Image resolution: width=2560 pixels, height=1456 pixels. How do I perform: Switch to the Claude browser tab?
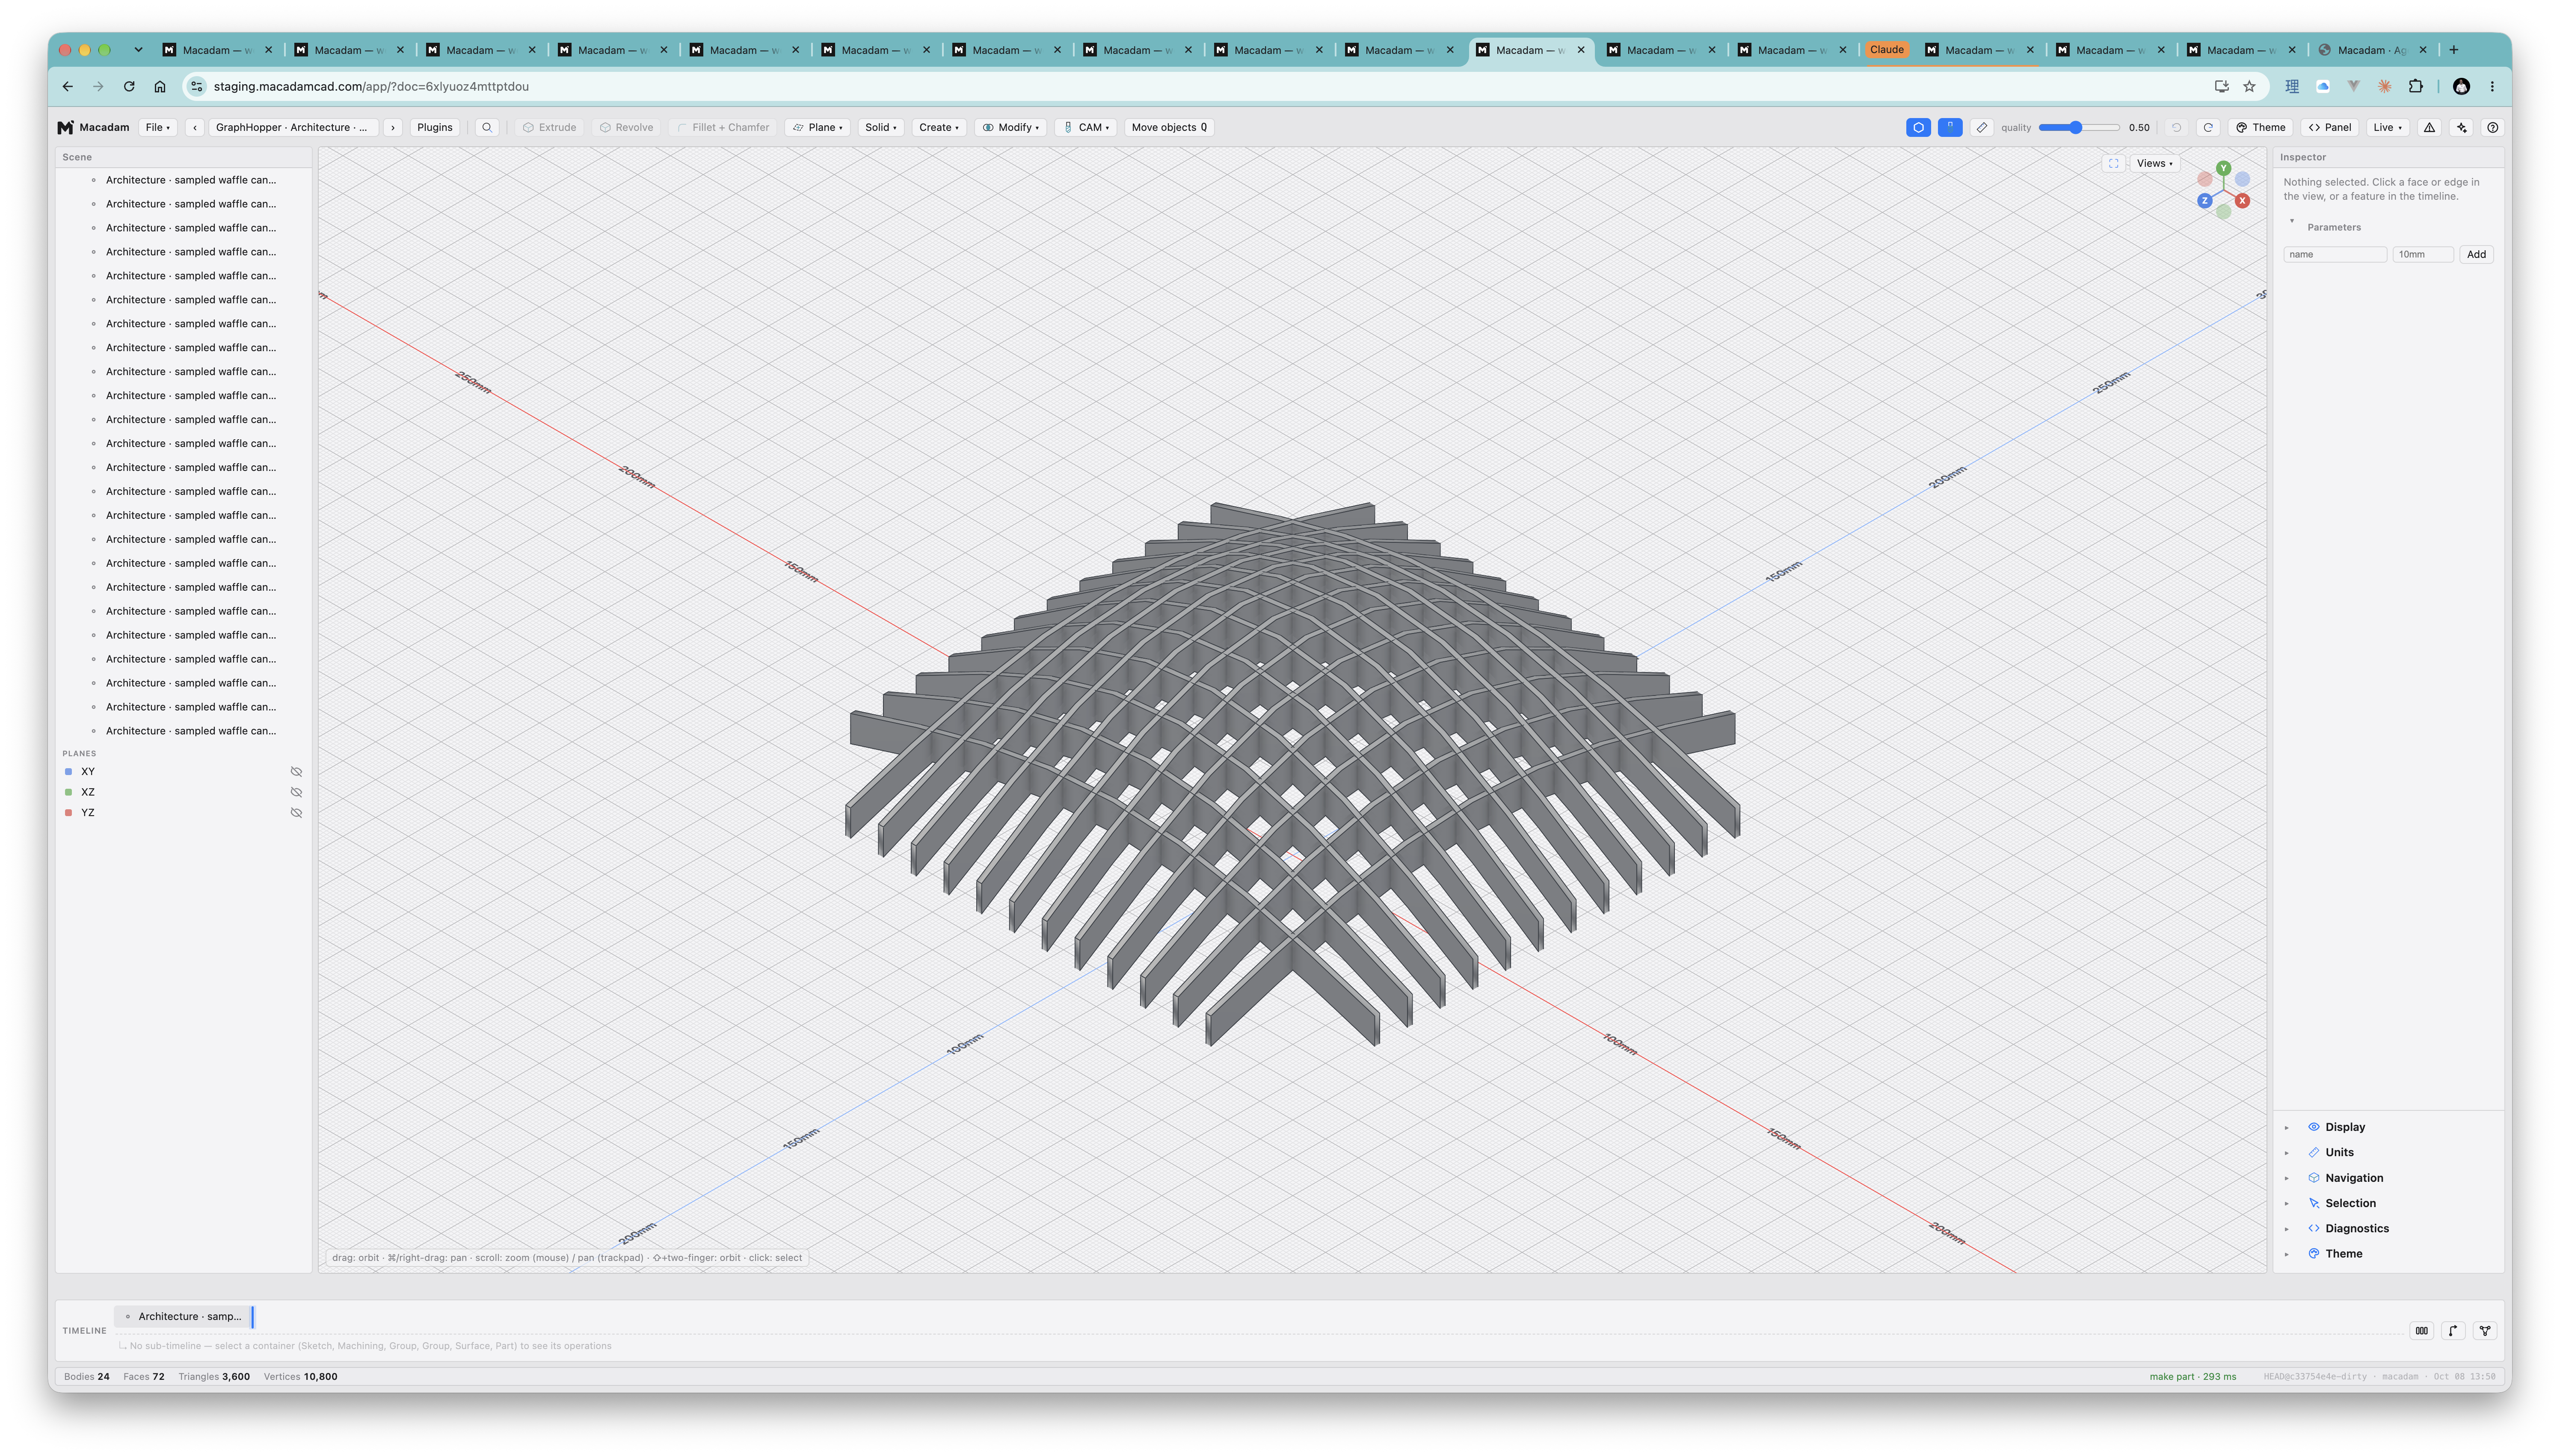pyautogui.click(x=1887, y=50)
